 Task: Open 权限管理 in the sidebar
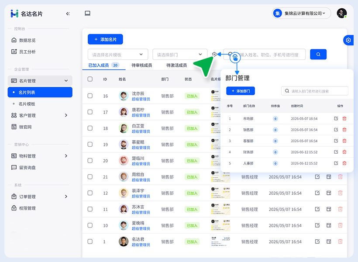(x=24, y=208)
